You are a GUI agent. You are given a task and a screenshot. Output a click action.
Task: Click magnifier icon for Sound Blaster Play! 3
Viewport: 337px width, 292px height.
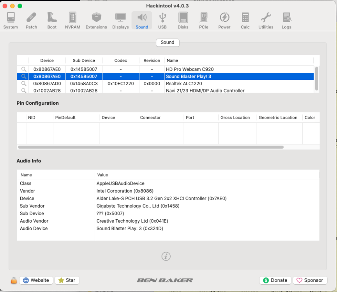(24, 76)
